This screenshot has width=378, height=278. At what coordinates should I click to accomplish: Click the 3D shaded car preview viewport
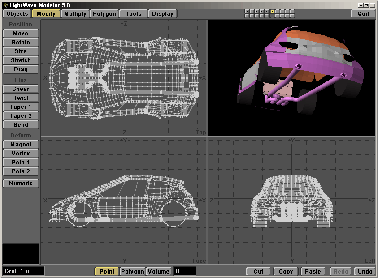pyautogui.click(x=291, y=77)
